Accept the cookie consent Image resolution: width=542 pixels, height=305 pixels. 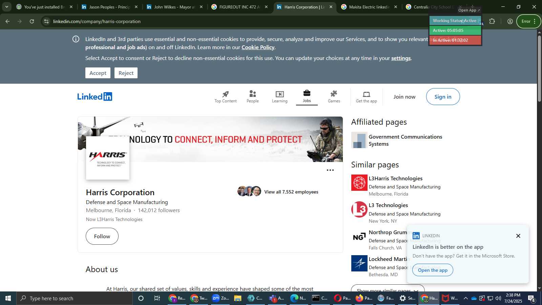click(98, 73)
